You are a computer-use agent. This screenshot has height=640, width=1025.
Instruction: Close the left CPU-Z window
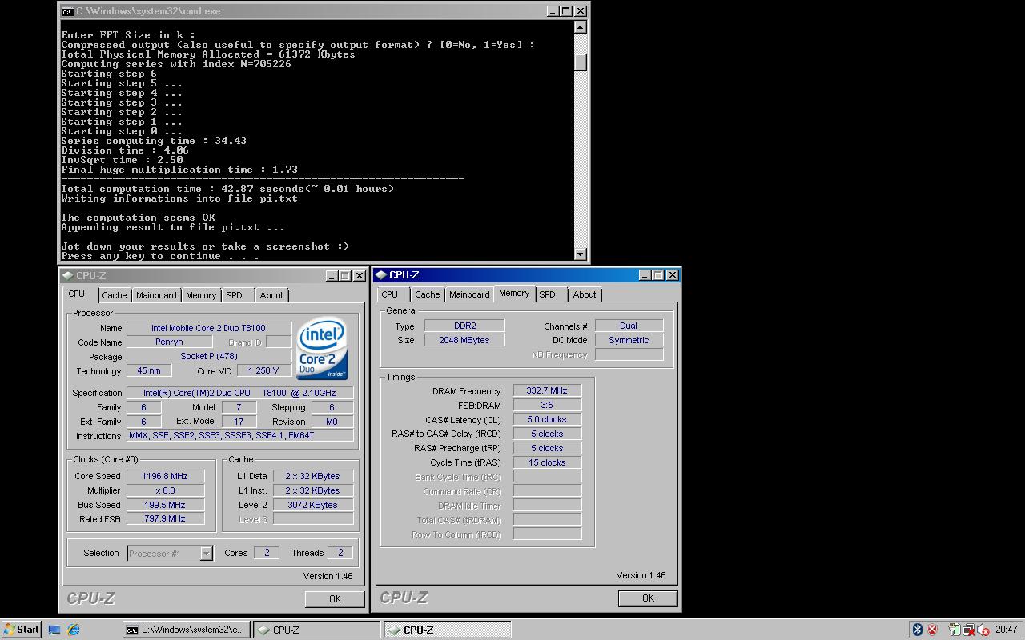tap(360, 275)
